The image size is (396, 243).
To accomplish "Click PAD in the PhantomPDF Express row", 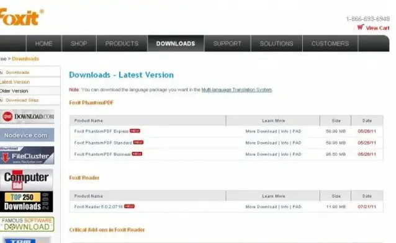I will pyautogui.click(x=297, y=131).
